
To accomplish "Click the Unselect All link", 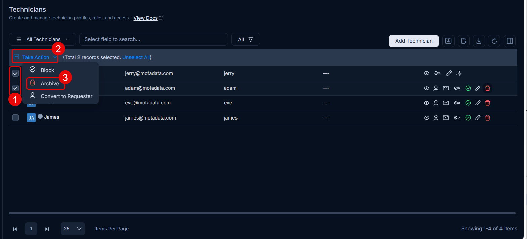I will pos(136,57).
